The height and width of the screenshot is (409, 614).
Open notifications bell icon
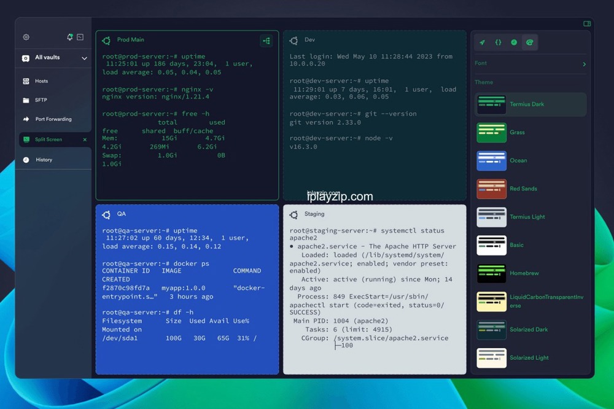(70, 37)
